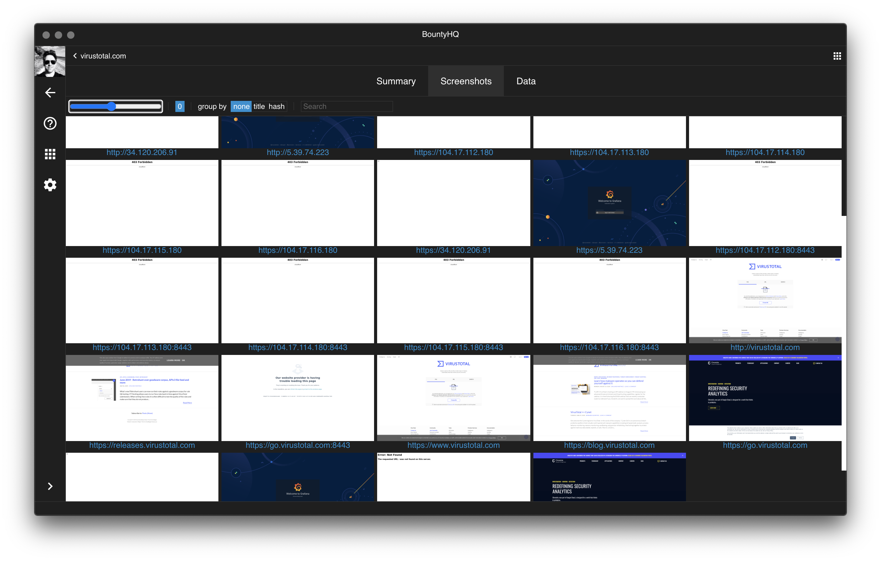
Task: Open the Data tab
Action: point(526,81)
